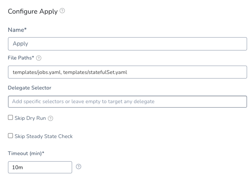Open the Delegate Selector selectors field
This screenshot has width=252, height=187.
point(128,102)
